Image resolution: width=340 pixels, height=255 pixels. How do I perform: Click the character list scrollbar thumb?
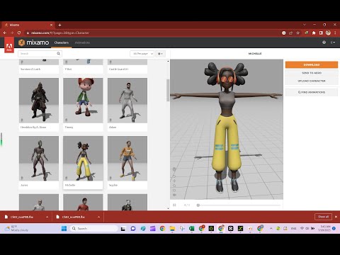(168, 90)
